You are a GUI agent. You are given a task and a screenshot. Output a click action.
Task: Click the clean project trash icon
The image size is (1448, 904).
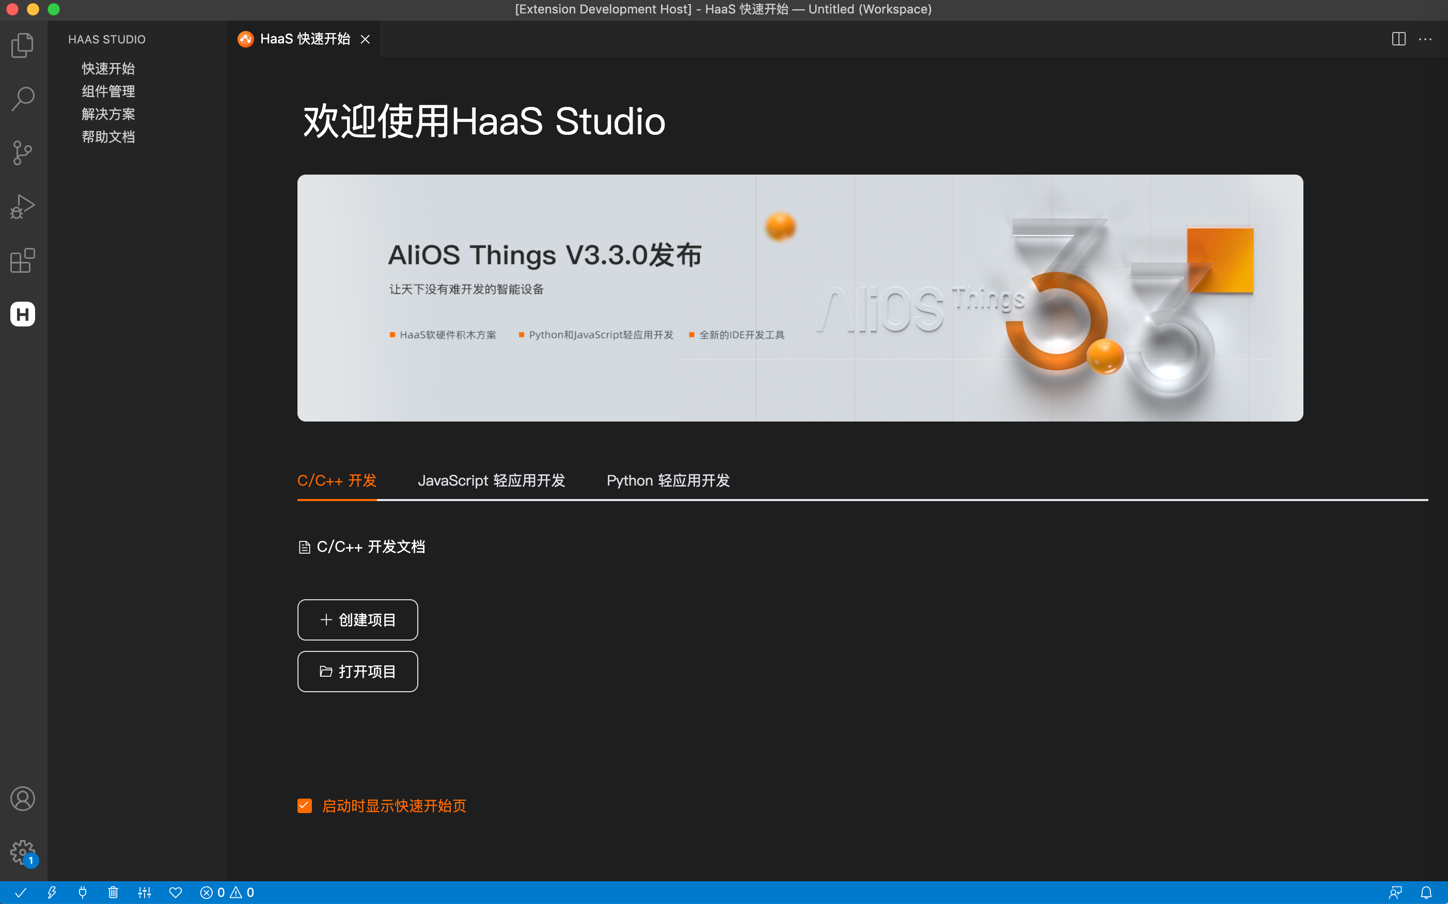pyautogui.click(x=114, y=892)
